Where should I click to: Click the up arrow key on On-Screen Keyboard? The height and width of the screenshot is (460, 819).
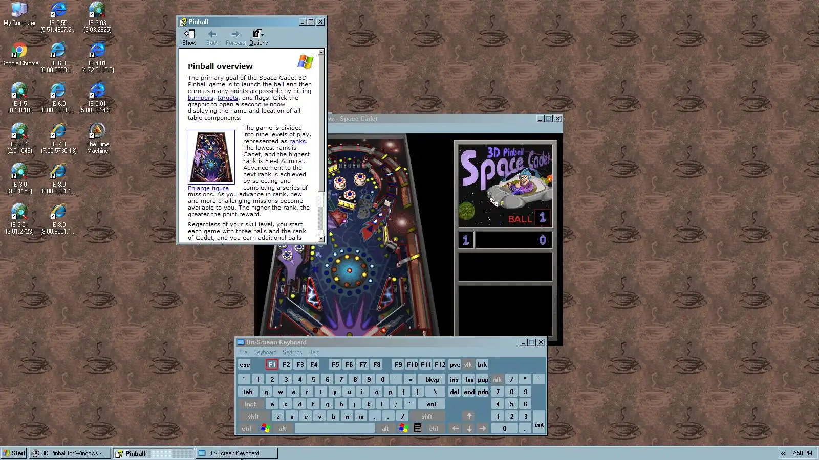(469, 416)
